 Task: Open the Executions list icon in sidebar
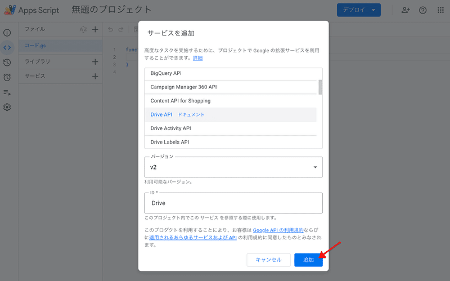coord(7,92)
